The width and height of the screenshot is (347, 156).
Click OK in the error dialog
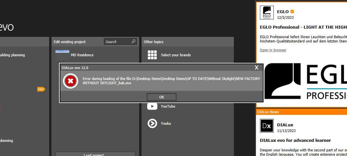(162, 97)
